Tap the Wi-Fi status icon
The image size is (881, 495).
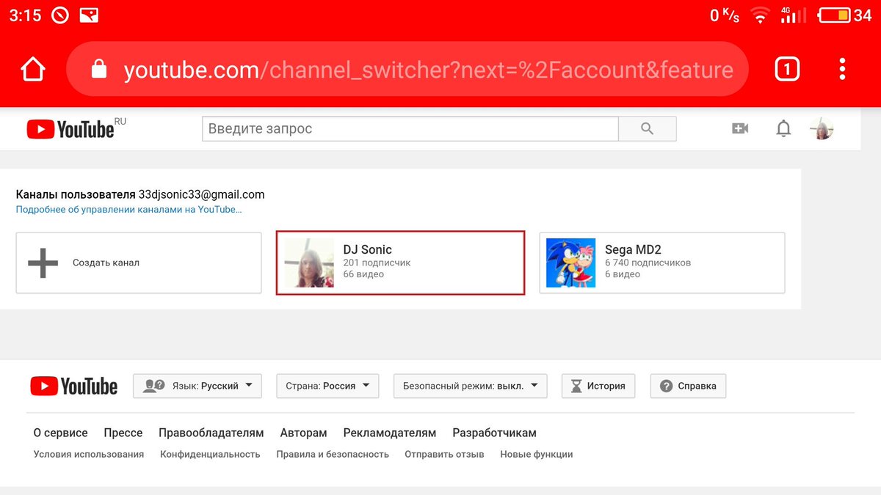point(760,15)
